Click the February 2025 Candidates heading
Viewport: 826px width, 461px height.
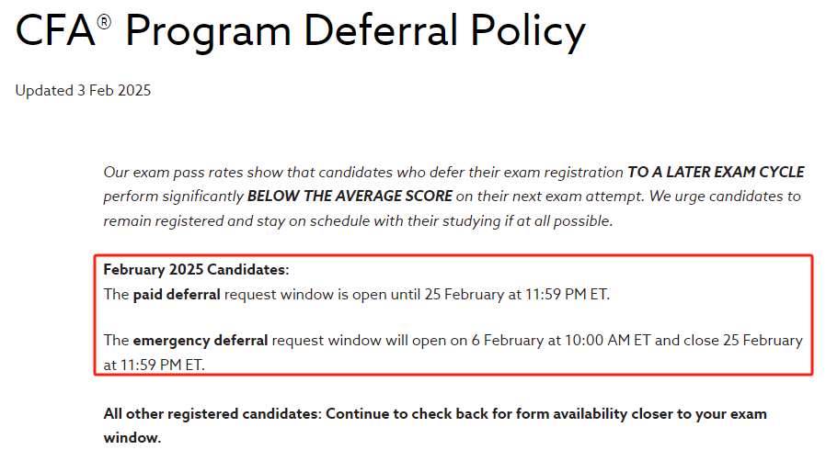[x=196, y=270]
